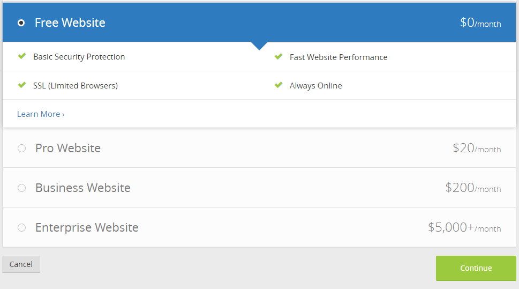Click the SSL Limited Browsers checkmark icon

pyautogui.click(x=22, y=85)
